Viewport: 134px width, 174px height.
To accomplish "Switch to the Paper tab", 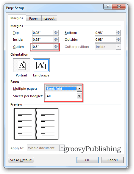I will tap(34, 18).
